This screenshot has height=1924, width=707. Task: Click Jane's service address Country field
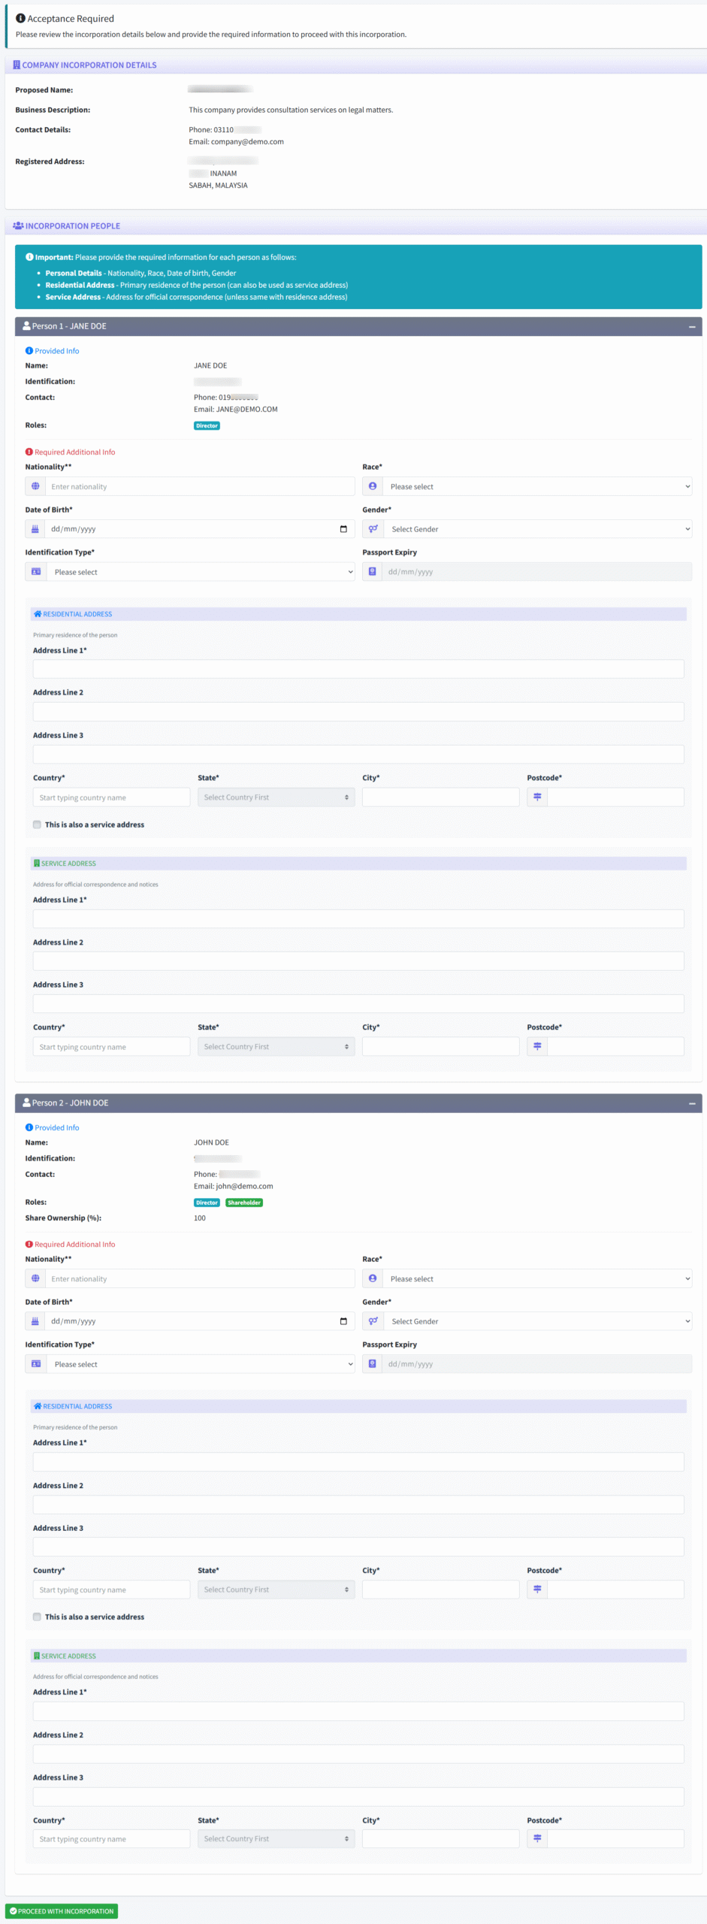pyautogui.click(x=111, y=1047)
